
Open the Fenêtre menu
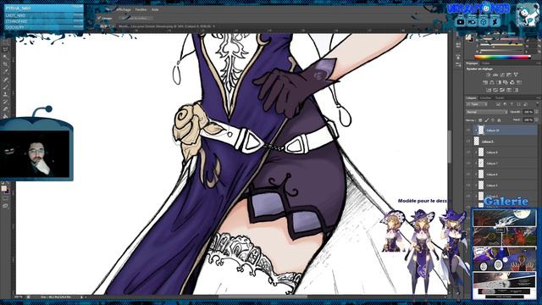point(141,9)
